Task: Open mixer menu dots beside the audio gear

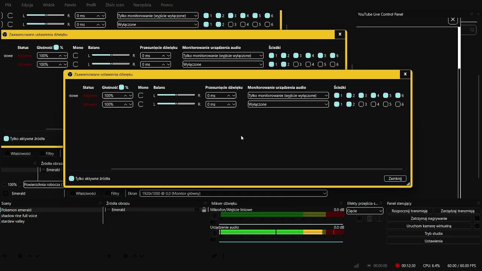Action: [x=223, y=256]
